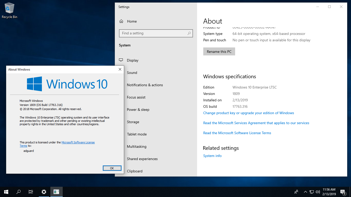Click the volume speaker tray icon
The image size is (351, 197).
(318, 192)
